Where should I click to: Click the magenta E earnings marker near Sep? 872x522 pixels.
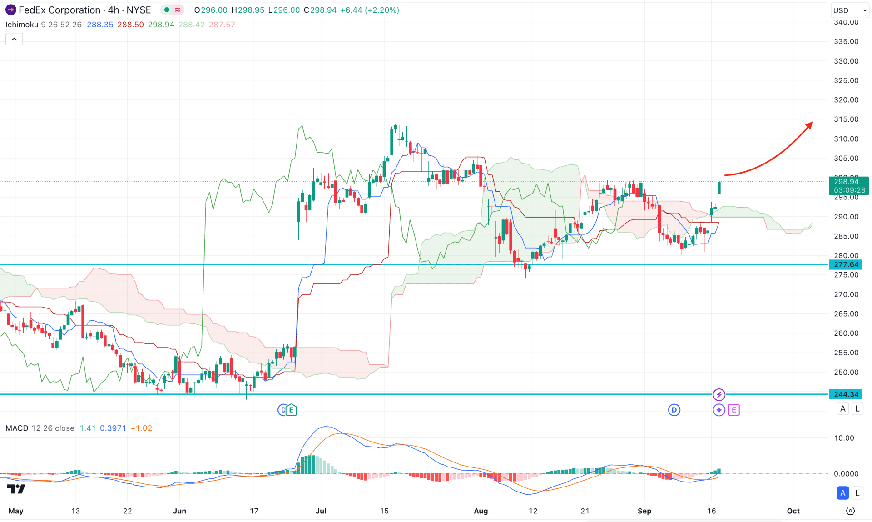click(734, 410)
